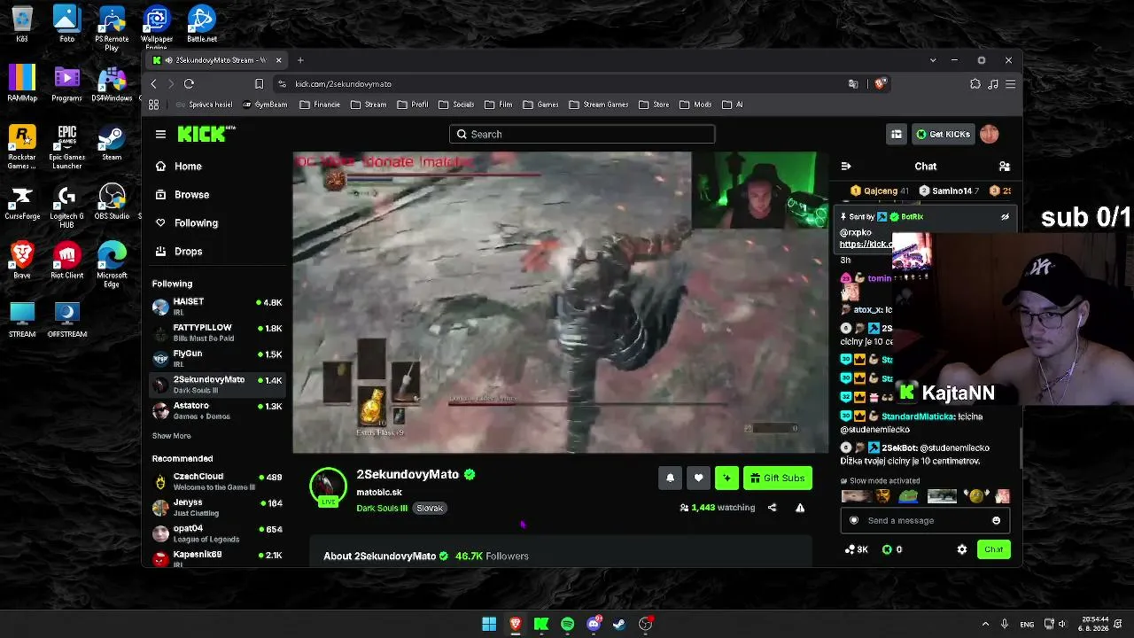Click the green sparkle subscribe button

click(x=726, y=478)
